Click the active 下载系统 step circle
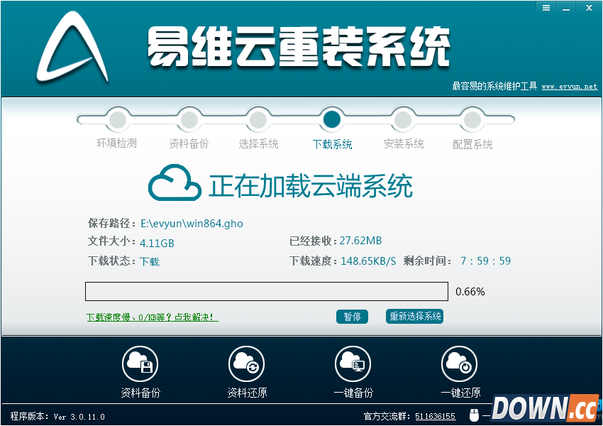The height and width of the screenshot is (426, 603). click(x=331, y=119)
